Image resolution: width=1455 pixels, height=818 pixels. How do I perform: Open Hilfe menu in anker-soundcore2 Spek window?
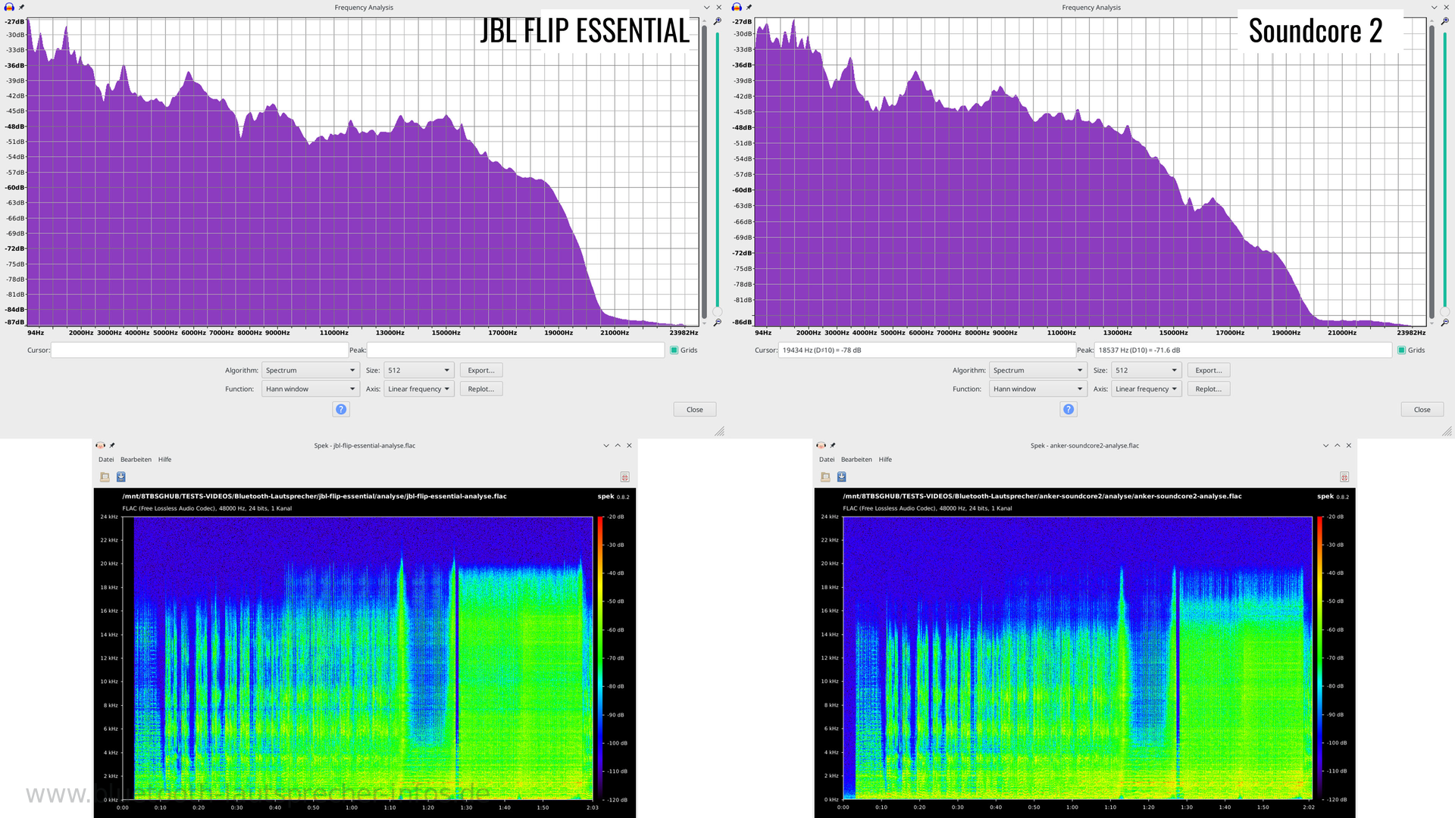pos(885,460)
